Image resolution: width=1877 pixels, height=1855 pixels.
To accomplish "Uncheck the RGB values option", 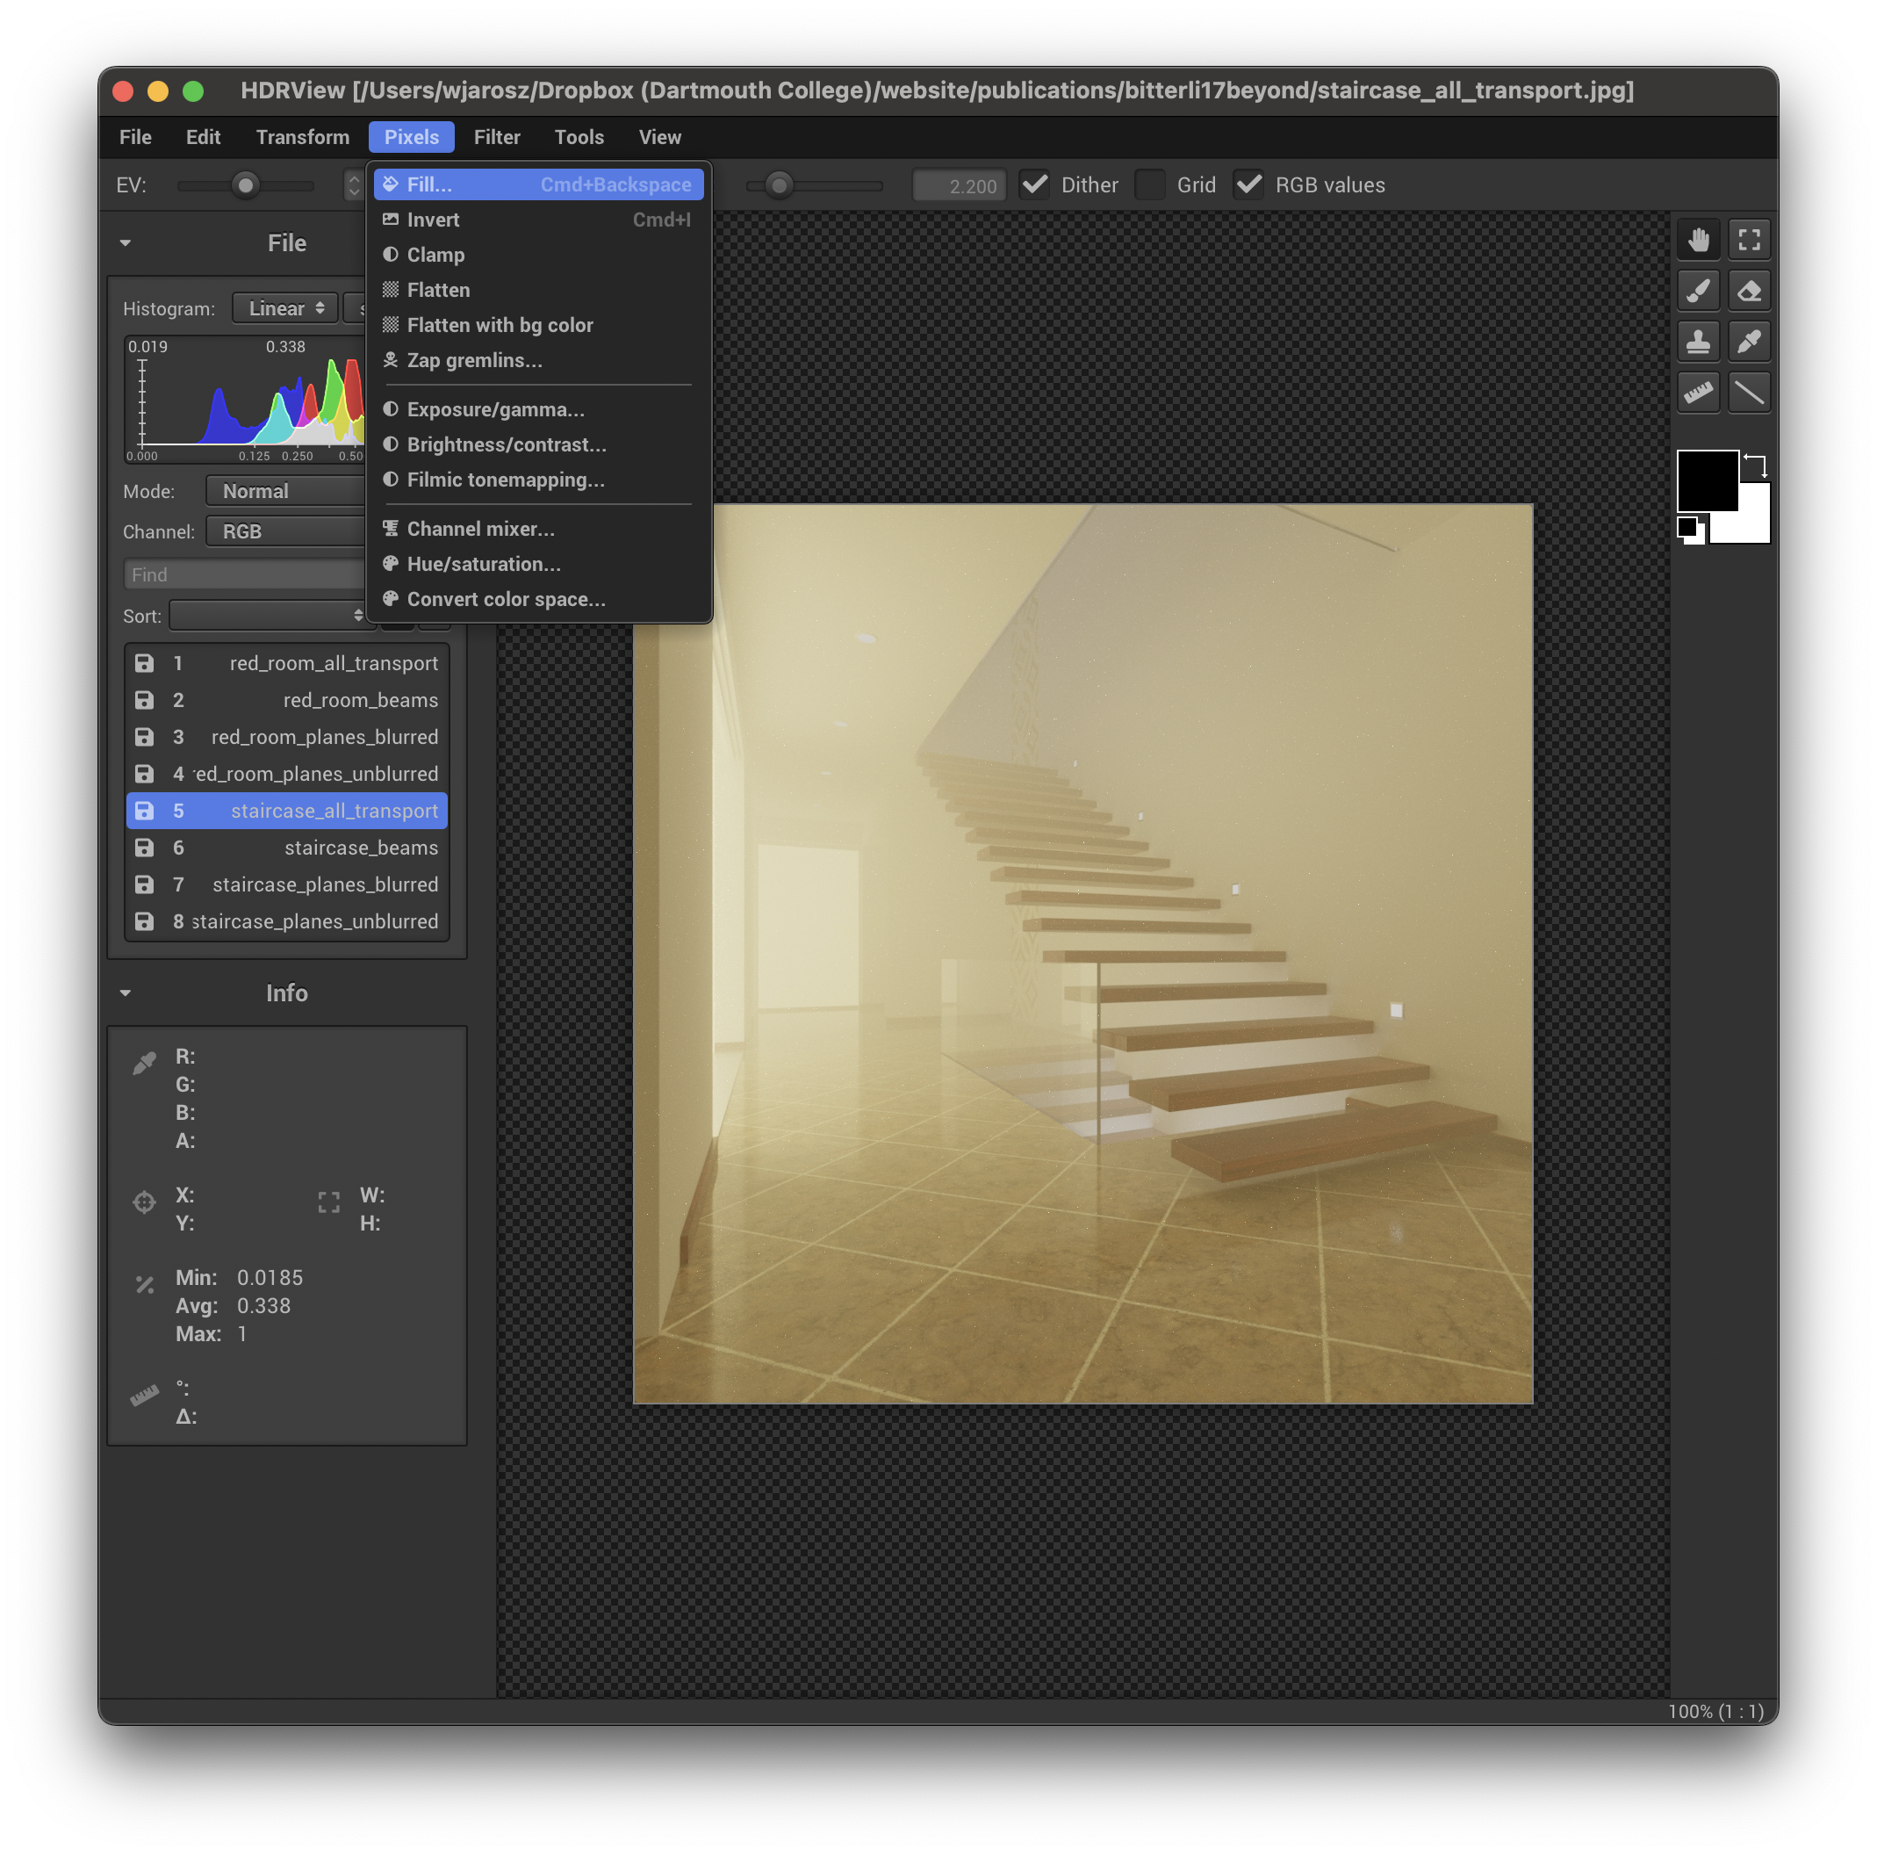I will 1248,184.
